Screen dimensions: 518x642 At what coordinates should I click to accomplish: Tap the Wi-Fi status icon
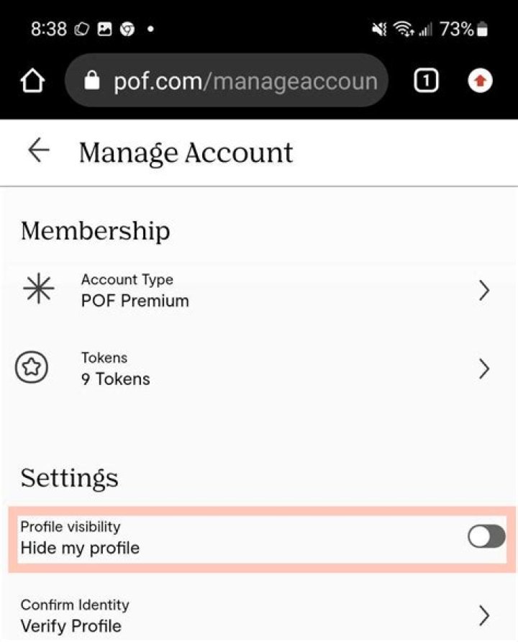[403, 30]
